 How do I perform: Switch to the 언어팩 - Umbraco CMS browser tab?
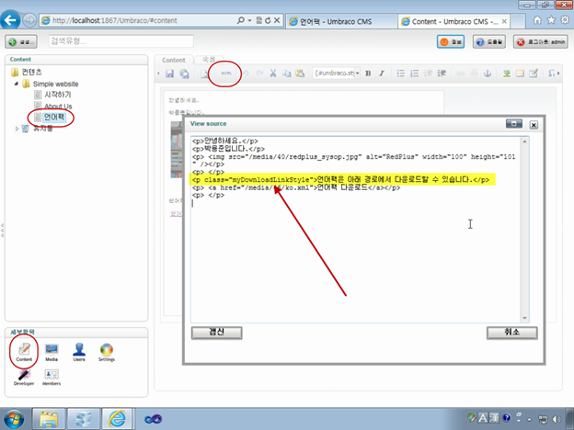click(341, 21)
